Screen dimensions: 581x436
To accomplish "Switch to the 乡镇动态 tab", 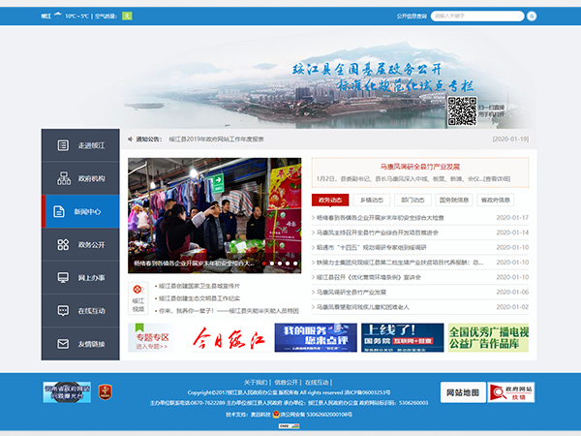I will tap(372, 200).
